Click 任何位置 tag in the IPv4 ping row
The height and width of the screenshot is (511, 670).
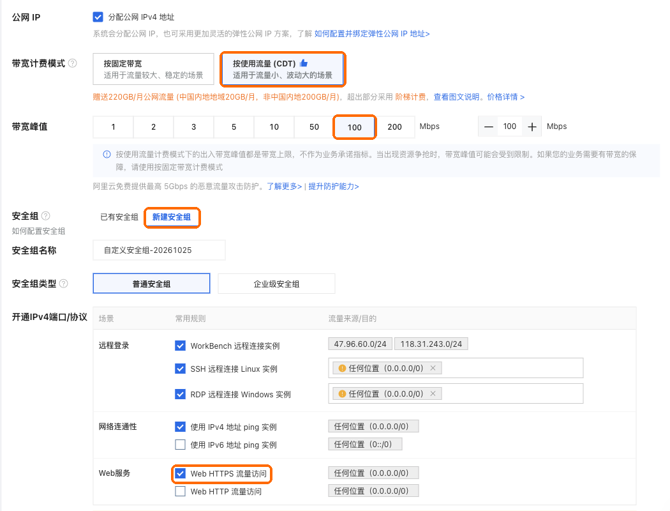click(x=373, y=426)
